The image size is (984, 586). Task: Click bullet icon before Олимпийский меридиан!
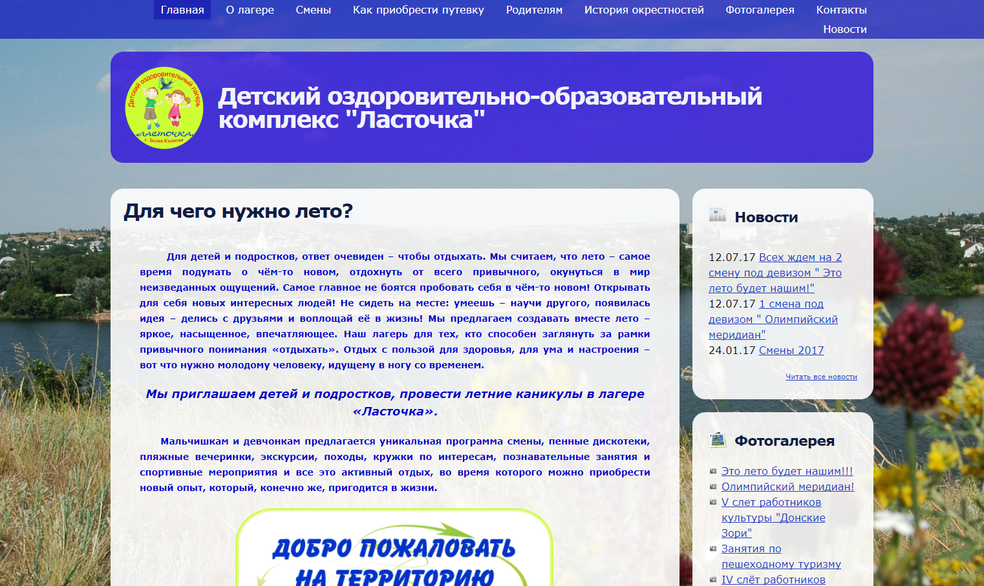click(x=713, y=487)
